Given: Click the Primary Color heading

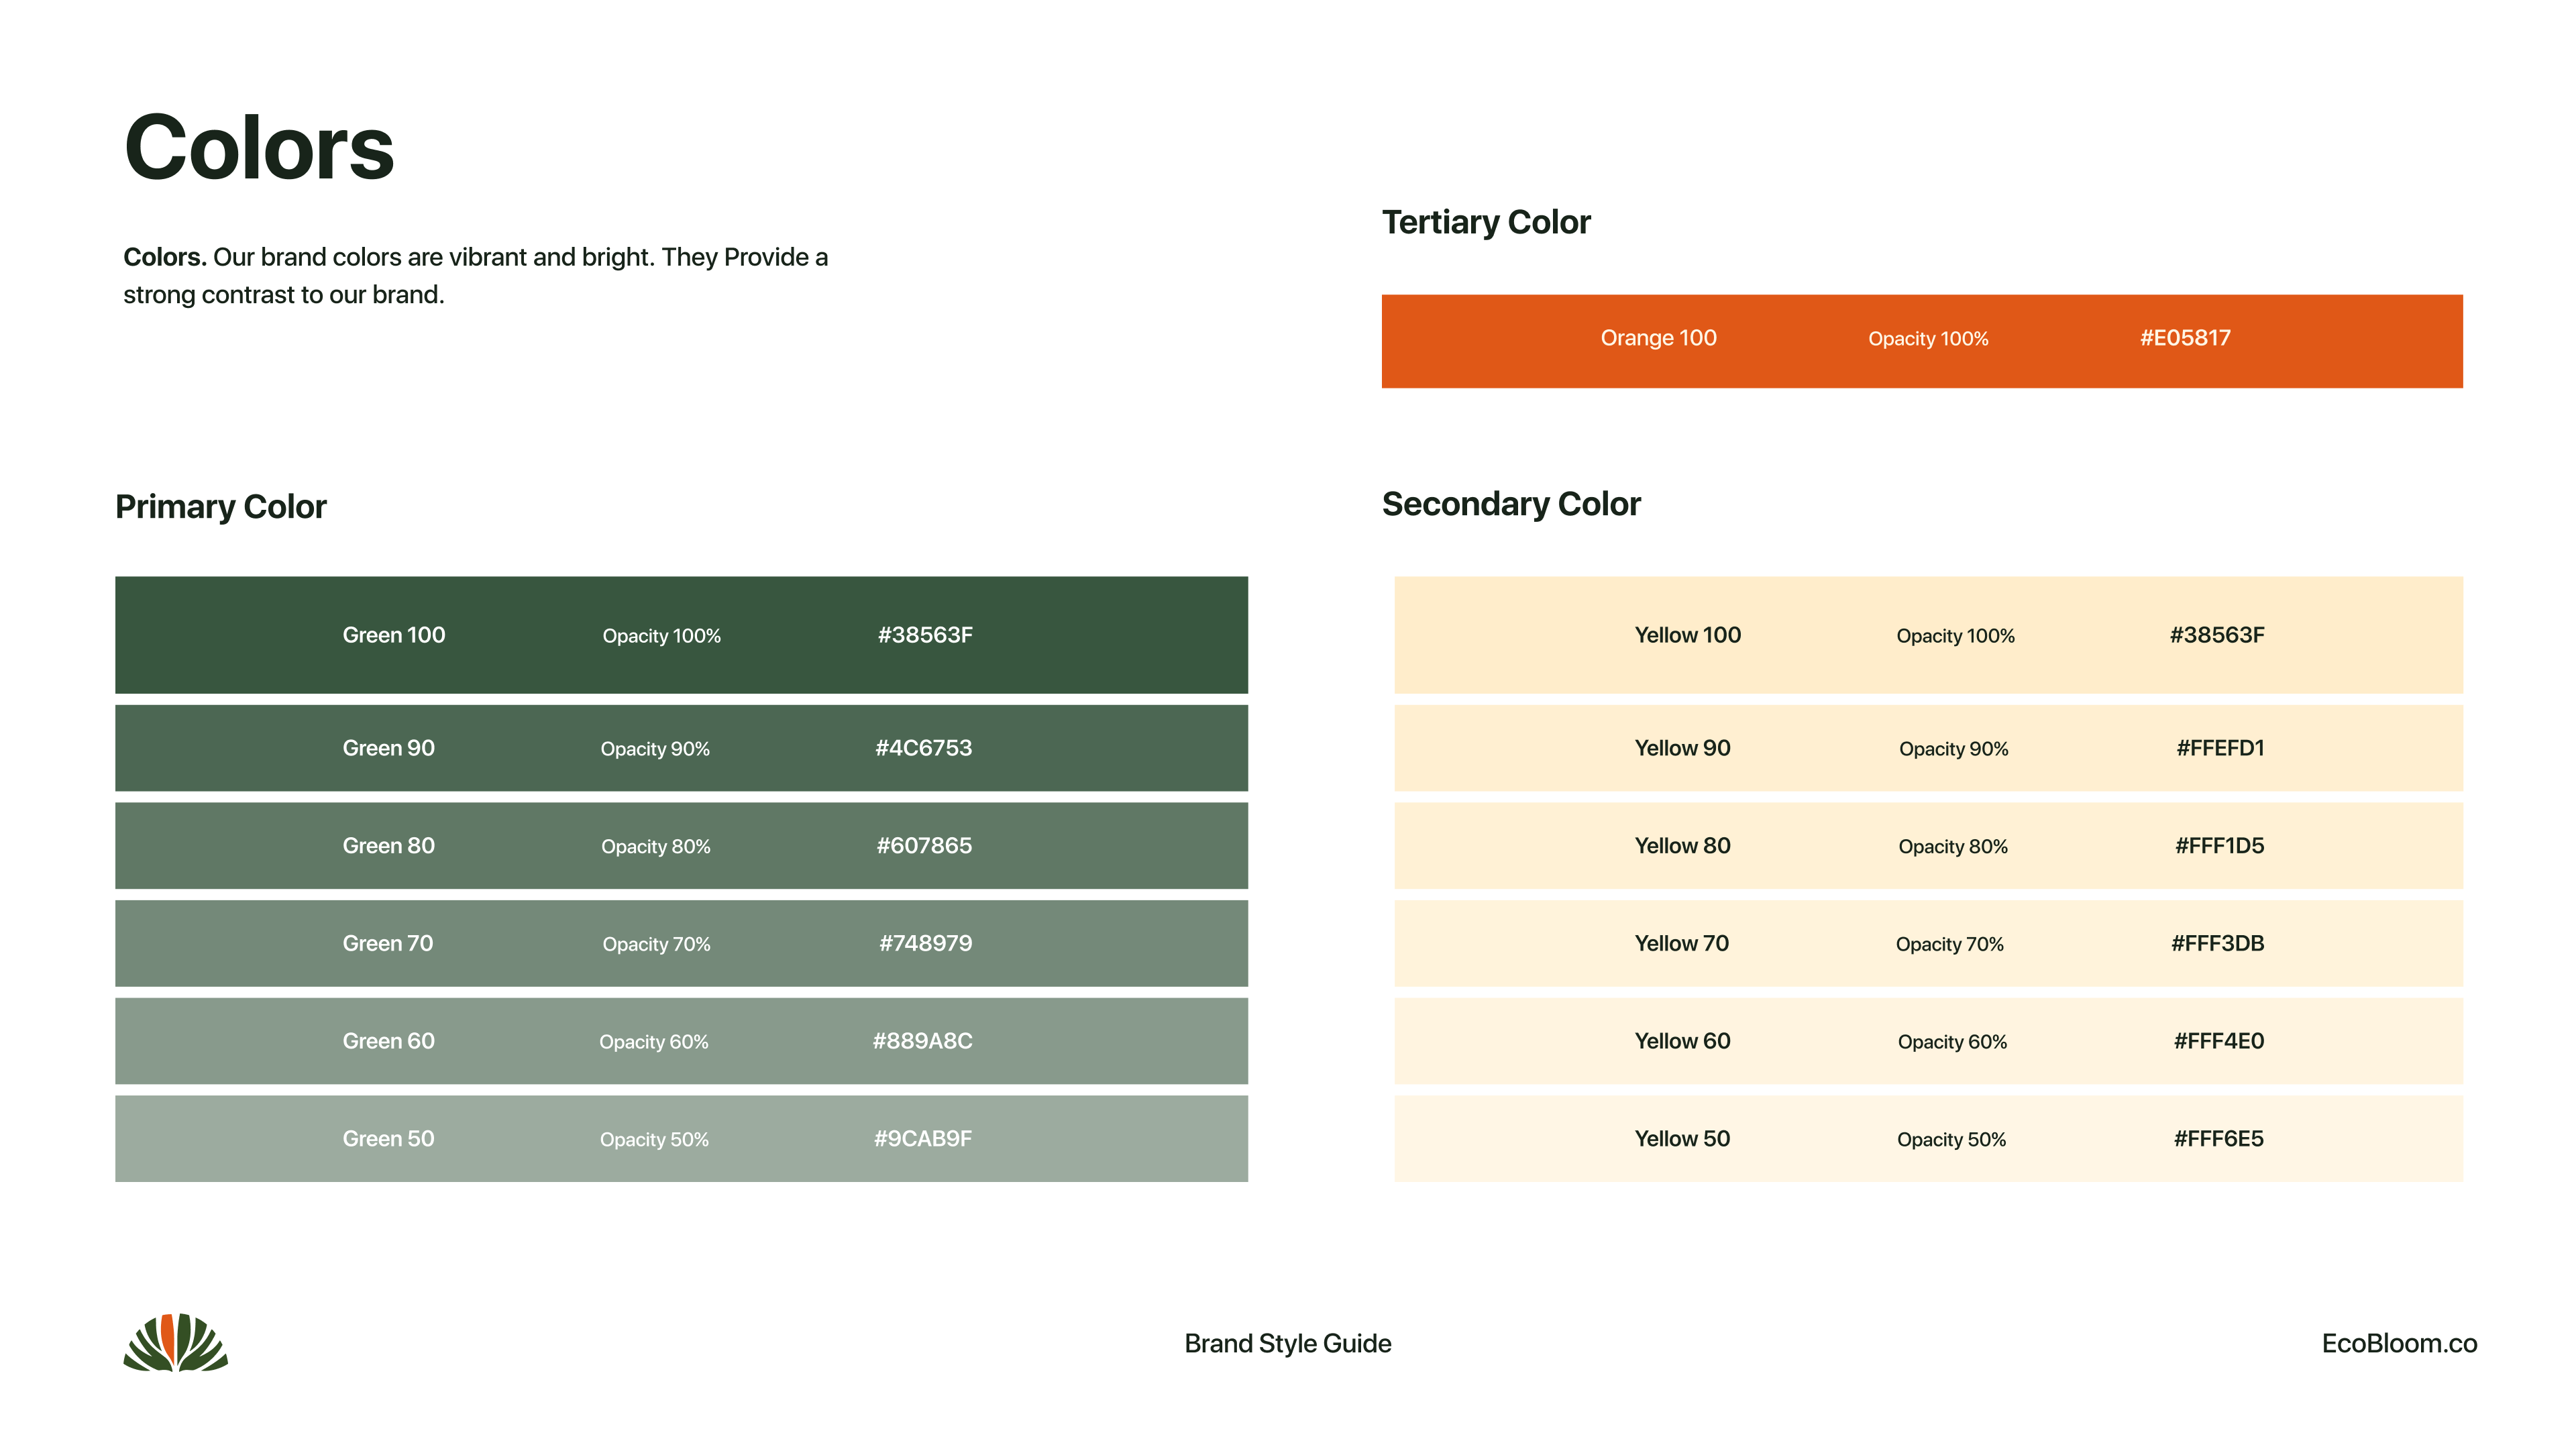Looking at the screenshot, I should 221,507.
